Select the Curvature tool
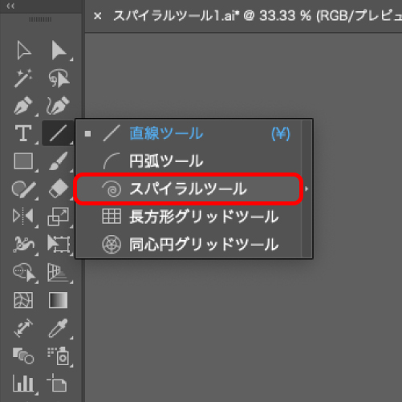Image resolution: width=402 pixels, height=402 pixels. (x=58, y=106)
